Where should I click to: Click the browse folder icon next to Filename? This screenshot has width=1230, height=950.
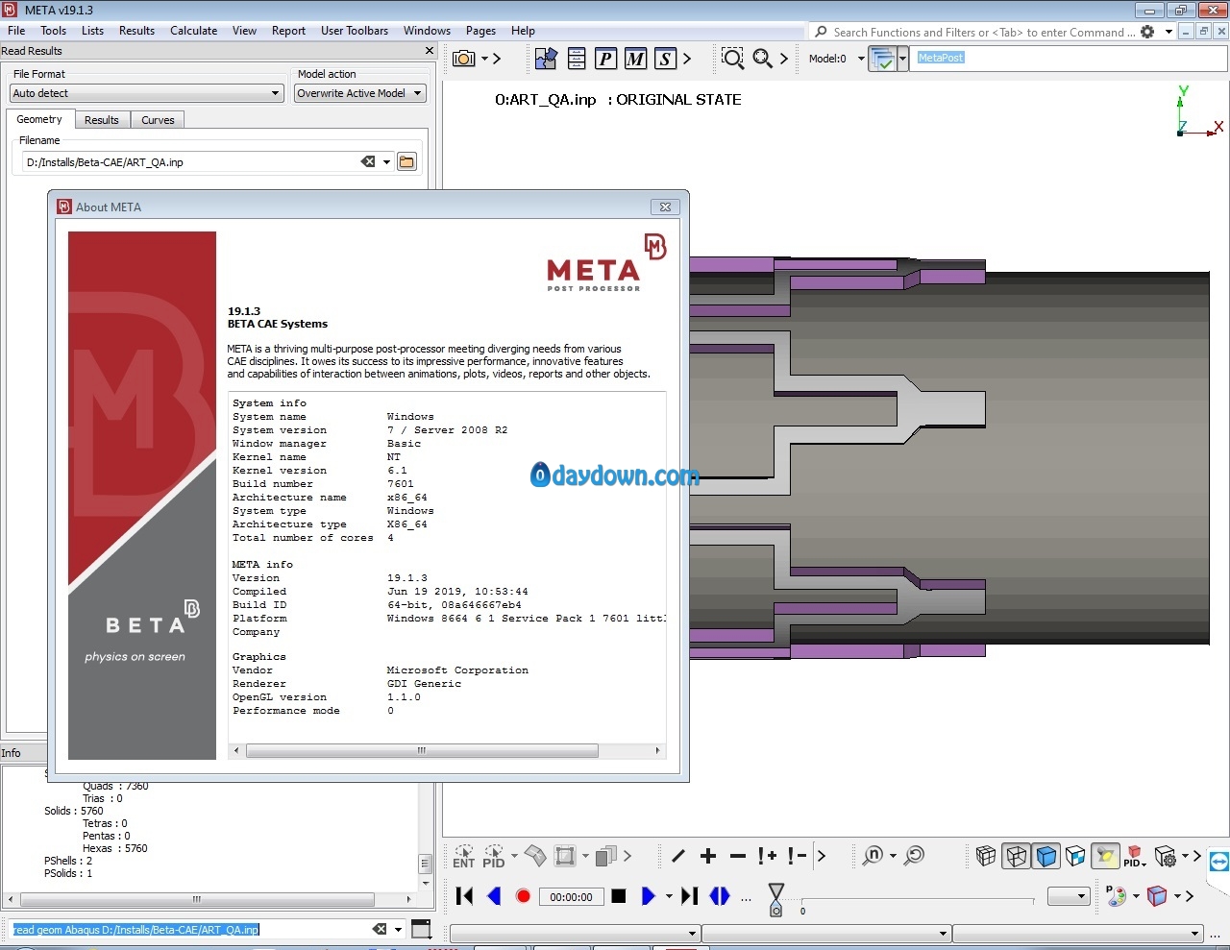(x=407, y=162)
